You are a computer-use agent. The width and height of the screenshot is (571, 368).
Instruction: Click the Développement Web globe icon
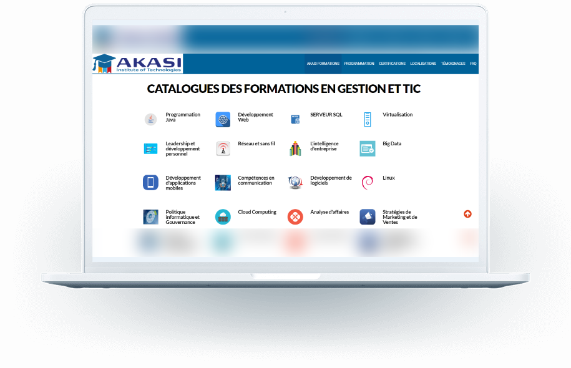pyautogui.click(x=223, y=119)
